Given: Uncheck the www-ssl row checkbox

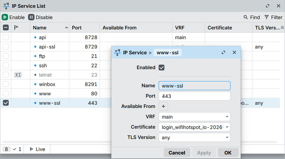Looking at the screenshot, I should [x=6, y=103].
